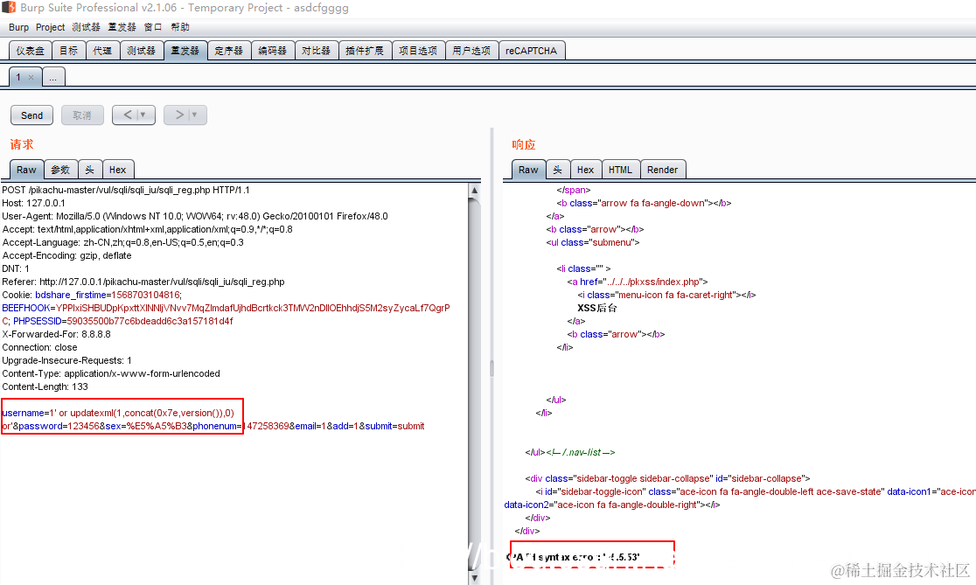Select the request 头 tab
This screenshot has width=976, height=585.
pyautogui.click(x=89, y=170)
